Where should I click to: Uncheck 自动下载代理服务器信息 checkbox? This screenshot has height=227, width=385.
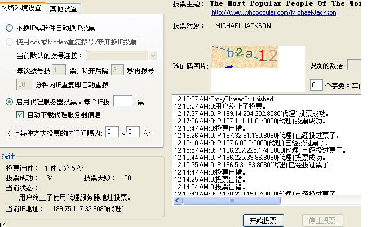point(20,115)
